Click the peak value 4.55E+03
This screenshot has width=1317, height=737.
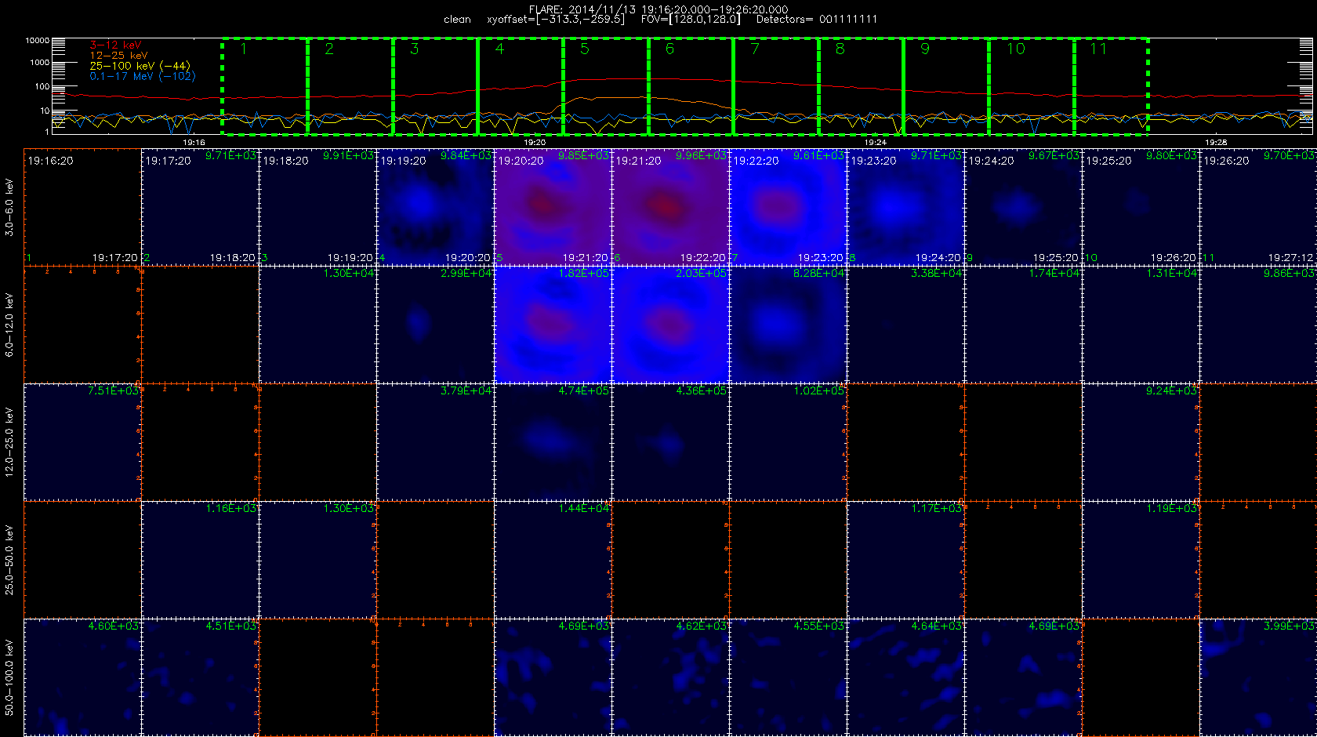click(x=818, y=626)
